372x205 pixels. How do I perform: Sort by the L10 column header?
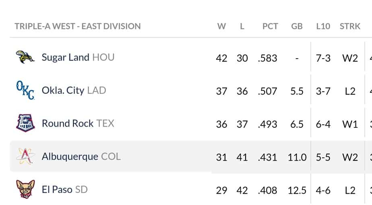pyautogui.click(x=323, y=26)
